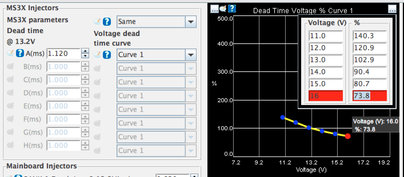This screenshot has height=177, width=404.
Task: Expand the enabled Curve 1 dropdown
Action: [x=190, y=55]
